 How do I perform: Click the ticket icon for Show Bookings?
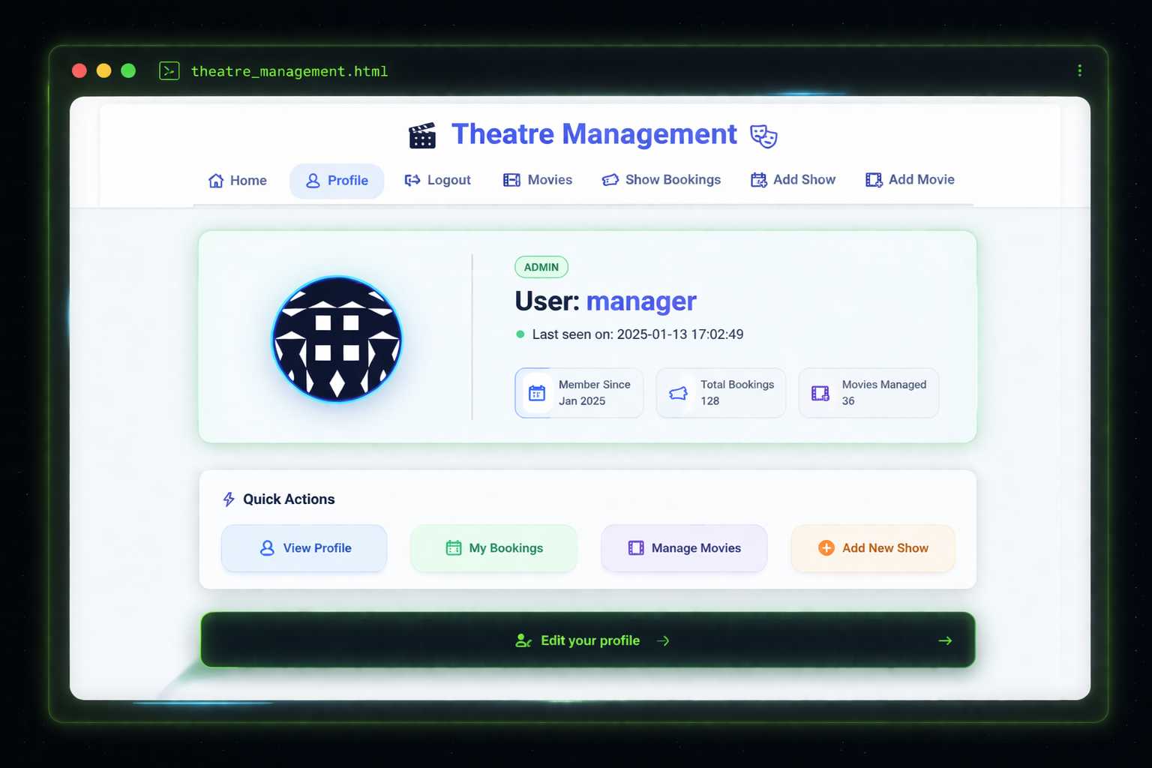(610, 179)
